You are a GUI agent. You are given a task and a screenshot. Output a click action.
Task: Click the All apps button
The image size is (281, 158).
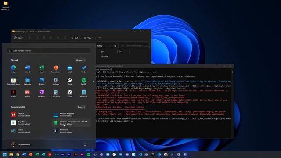[x=80, y=60]
